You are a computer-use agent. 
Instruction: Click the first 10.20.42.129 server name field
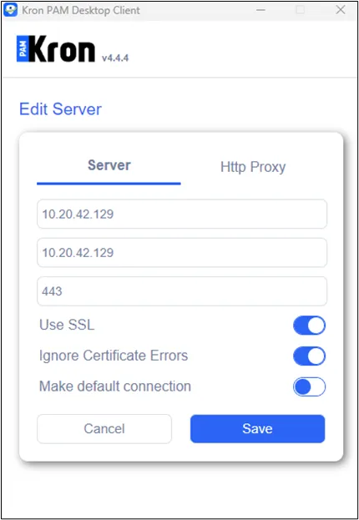click(182, 214)
